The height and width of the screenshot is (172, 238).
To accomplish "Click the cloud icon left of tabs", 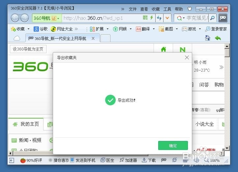I will 17,38.
